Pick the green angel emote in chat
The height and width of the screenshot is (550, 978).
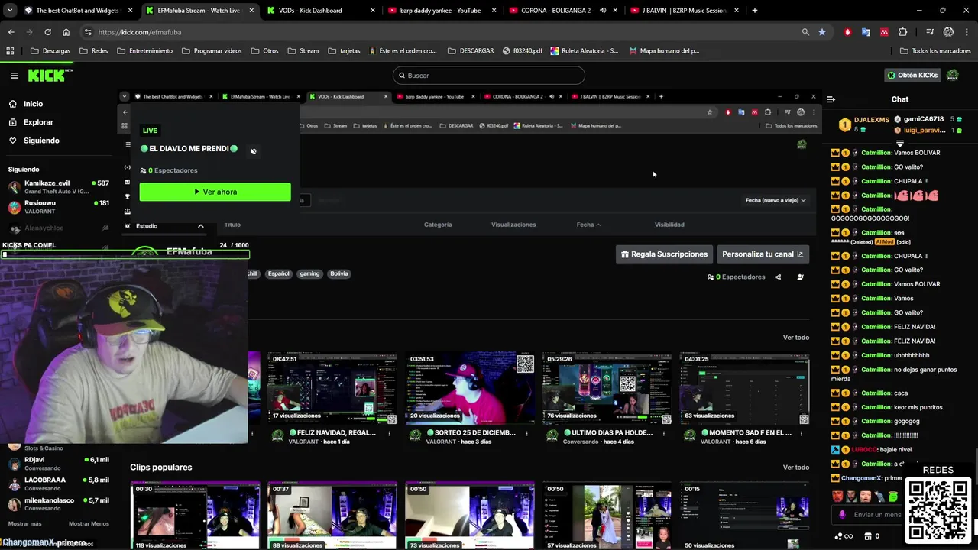892,497
